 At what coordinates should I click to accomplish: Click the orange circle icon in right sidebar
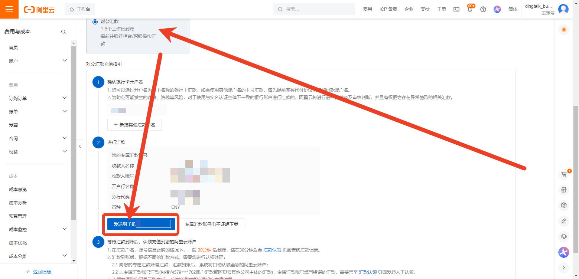tap(564, 30)
